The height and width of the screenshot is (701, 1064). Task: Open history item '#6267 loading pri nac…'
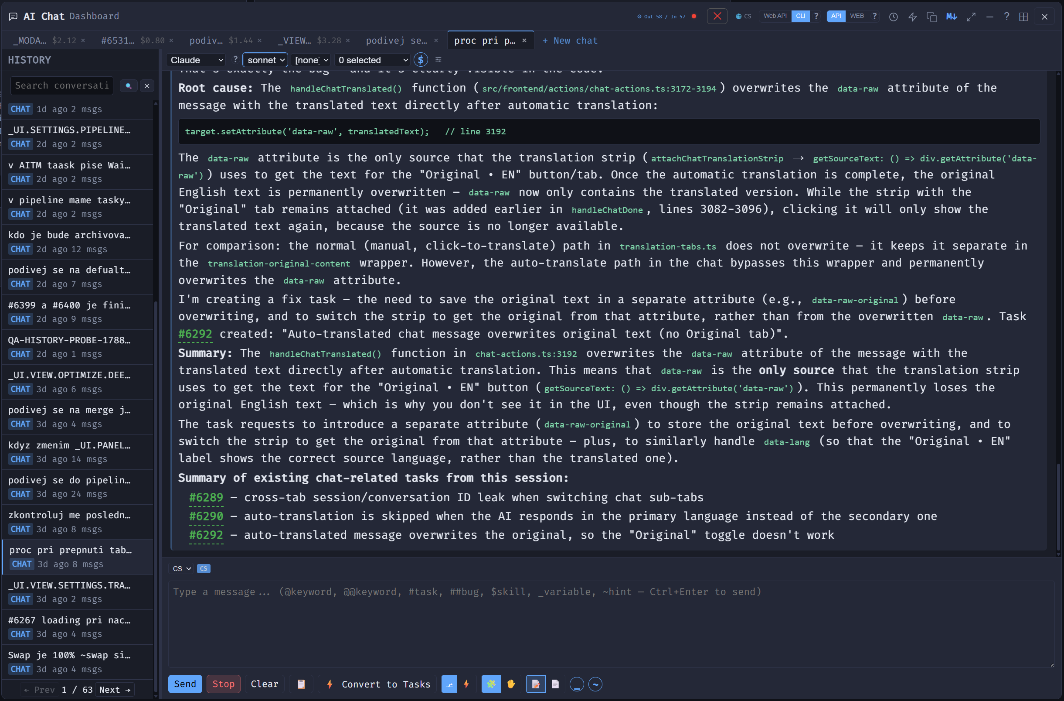pos(77,627)
